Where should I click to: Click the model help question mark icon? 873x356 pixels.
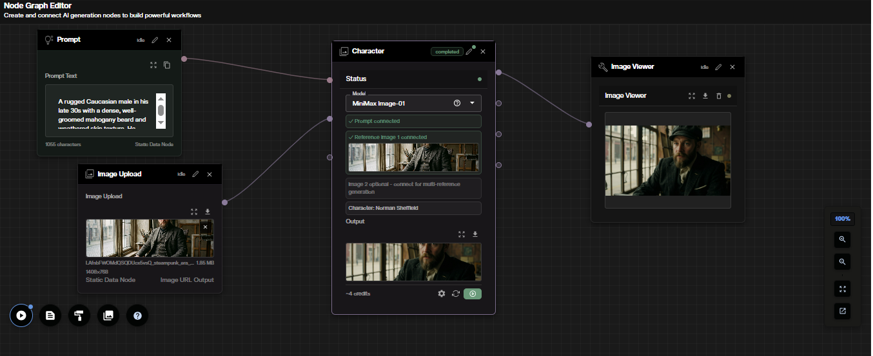tap(457, 103)
